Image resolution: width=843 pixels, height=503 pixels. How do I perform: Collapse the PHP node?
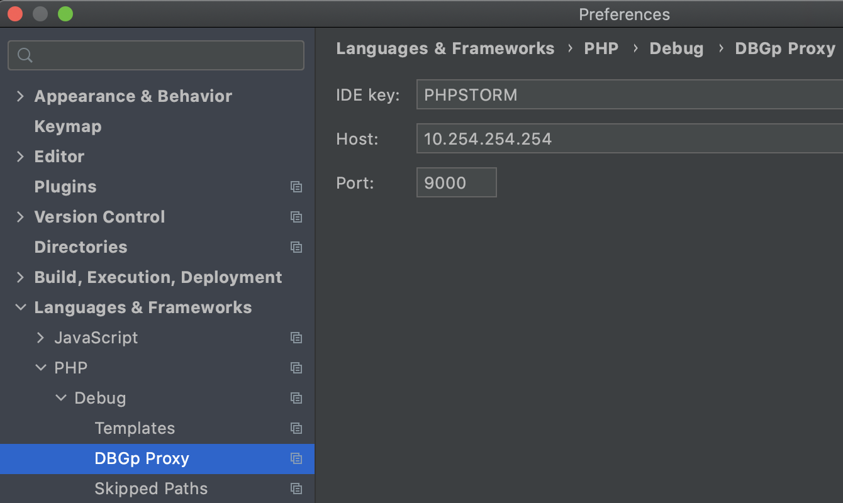pos(41,368)
